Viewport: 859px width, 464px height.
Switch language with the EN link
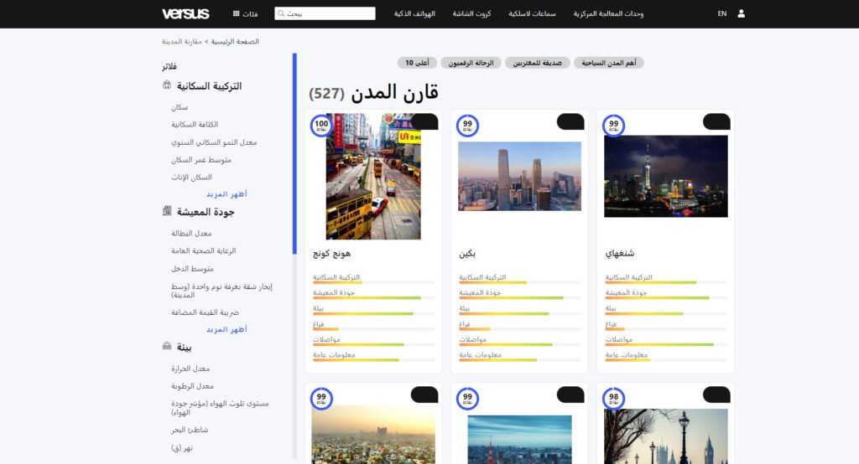[722, 14]
